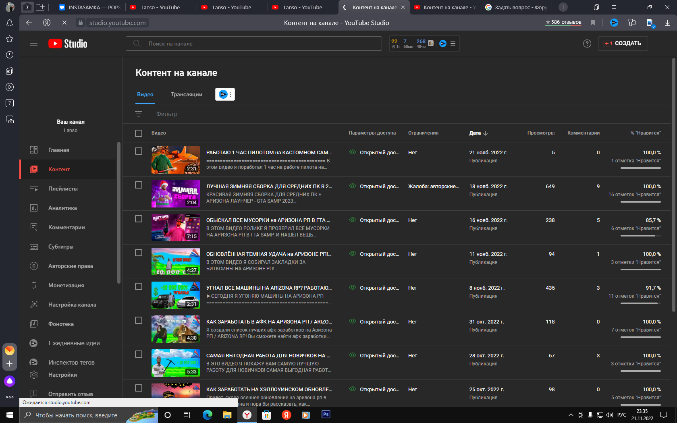Open visibility dropdown for КАК ЗАРАБОТАТЬ В АФК

(374, 322)
